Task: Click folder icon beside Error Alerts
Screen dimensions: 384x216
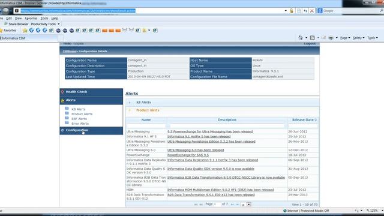Action: [67, 122]
